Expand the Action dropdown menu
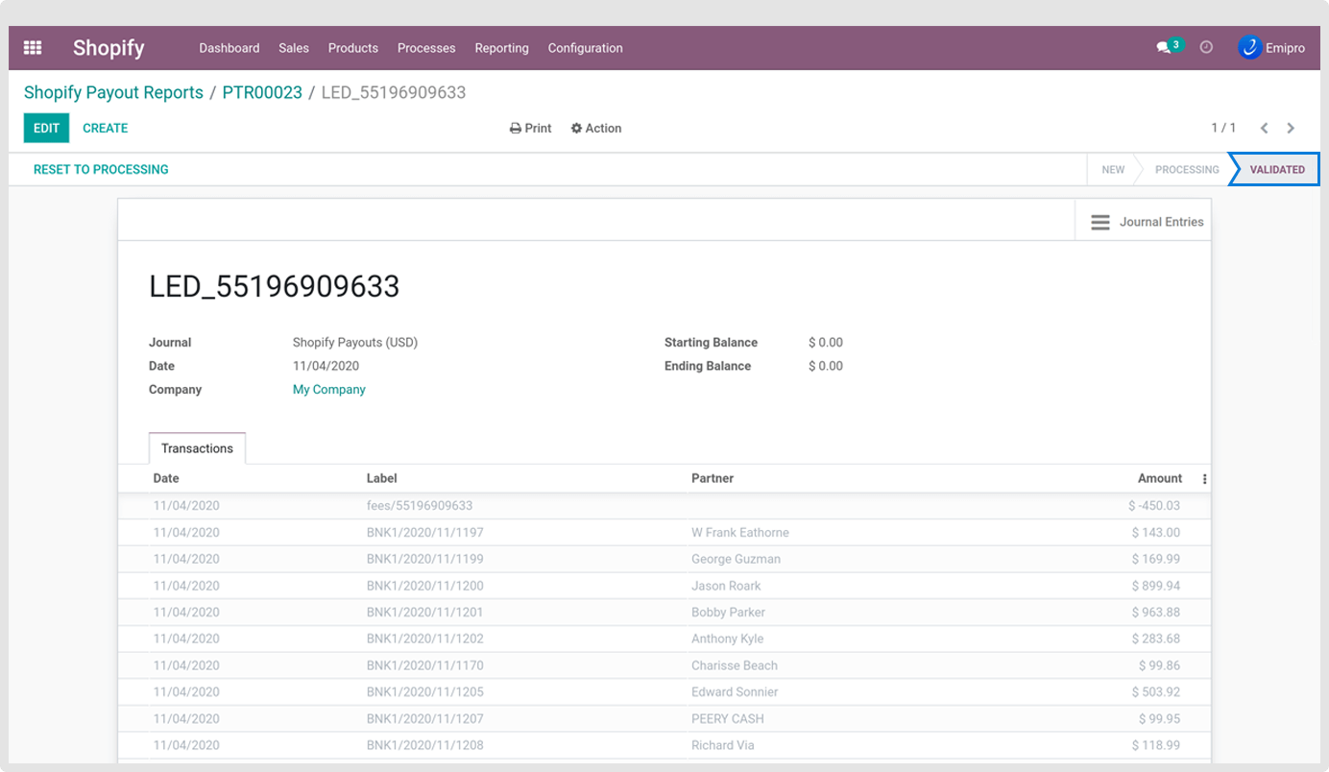Screen dimensions: 1329x772 [x=596, y=128]
